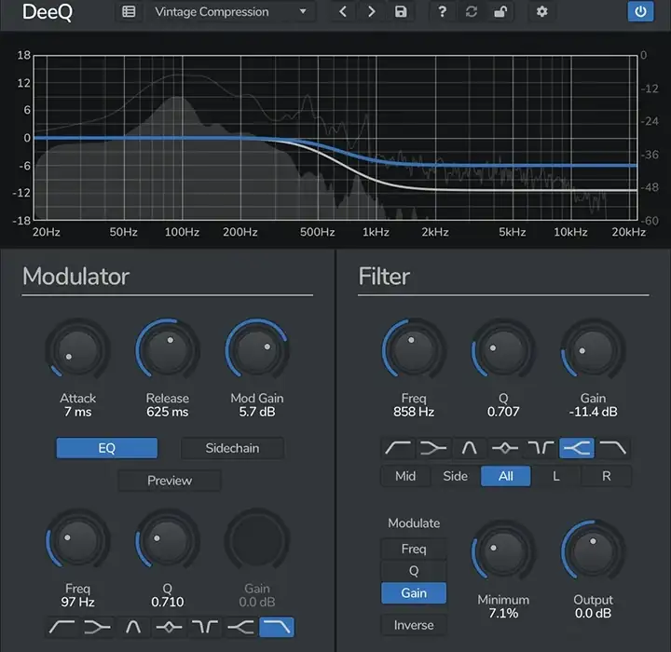Select Filter band-pass shape icon
This screenshot has width=671, height=652.
pos(433,448)
